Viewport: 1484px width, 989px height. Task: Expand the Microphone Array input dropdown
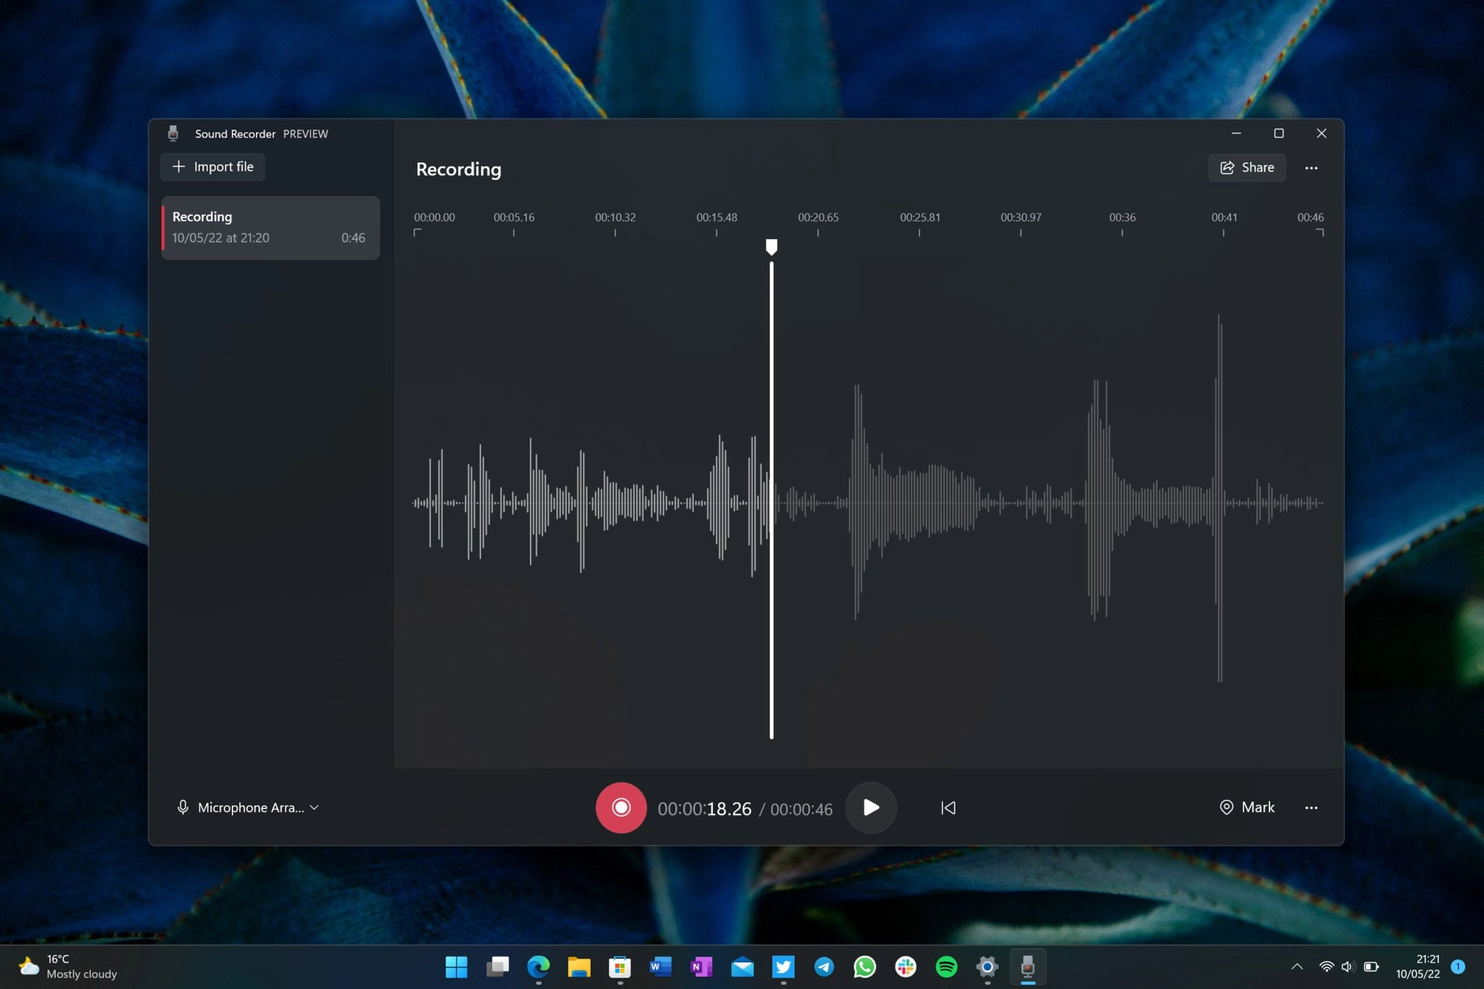pyautogui.click(x=248, y=807)
